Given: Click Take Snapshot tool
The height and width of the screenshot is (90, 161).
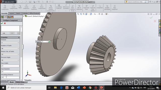Looking at the screenshot, I should click(114, 7).
